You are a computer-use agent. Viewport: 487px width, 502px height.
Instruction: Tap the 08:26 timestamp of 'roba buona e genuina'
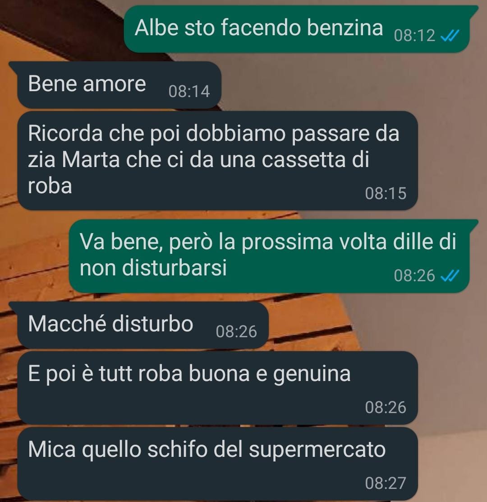click(386, 408)
